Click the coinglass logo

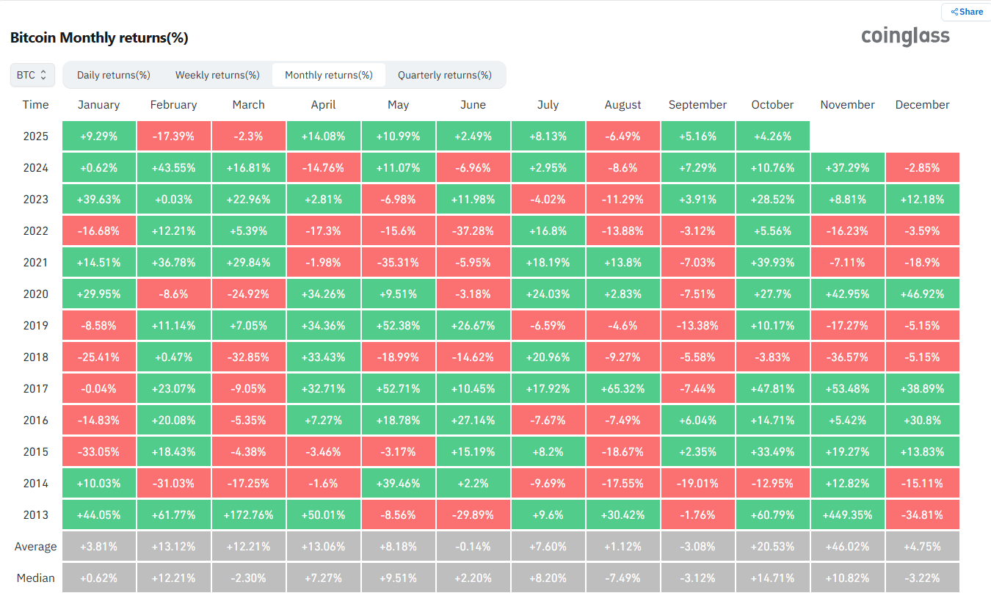(905, 36)
